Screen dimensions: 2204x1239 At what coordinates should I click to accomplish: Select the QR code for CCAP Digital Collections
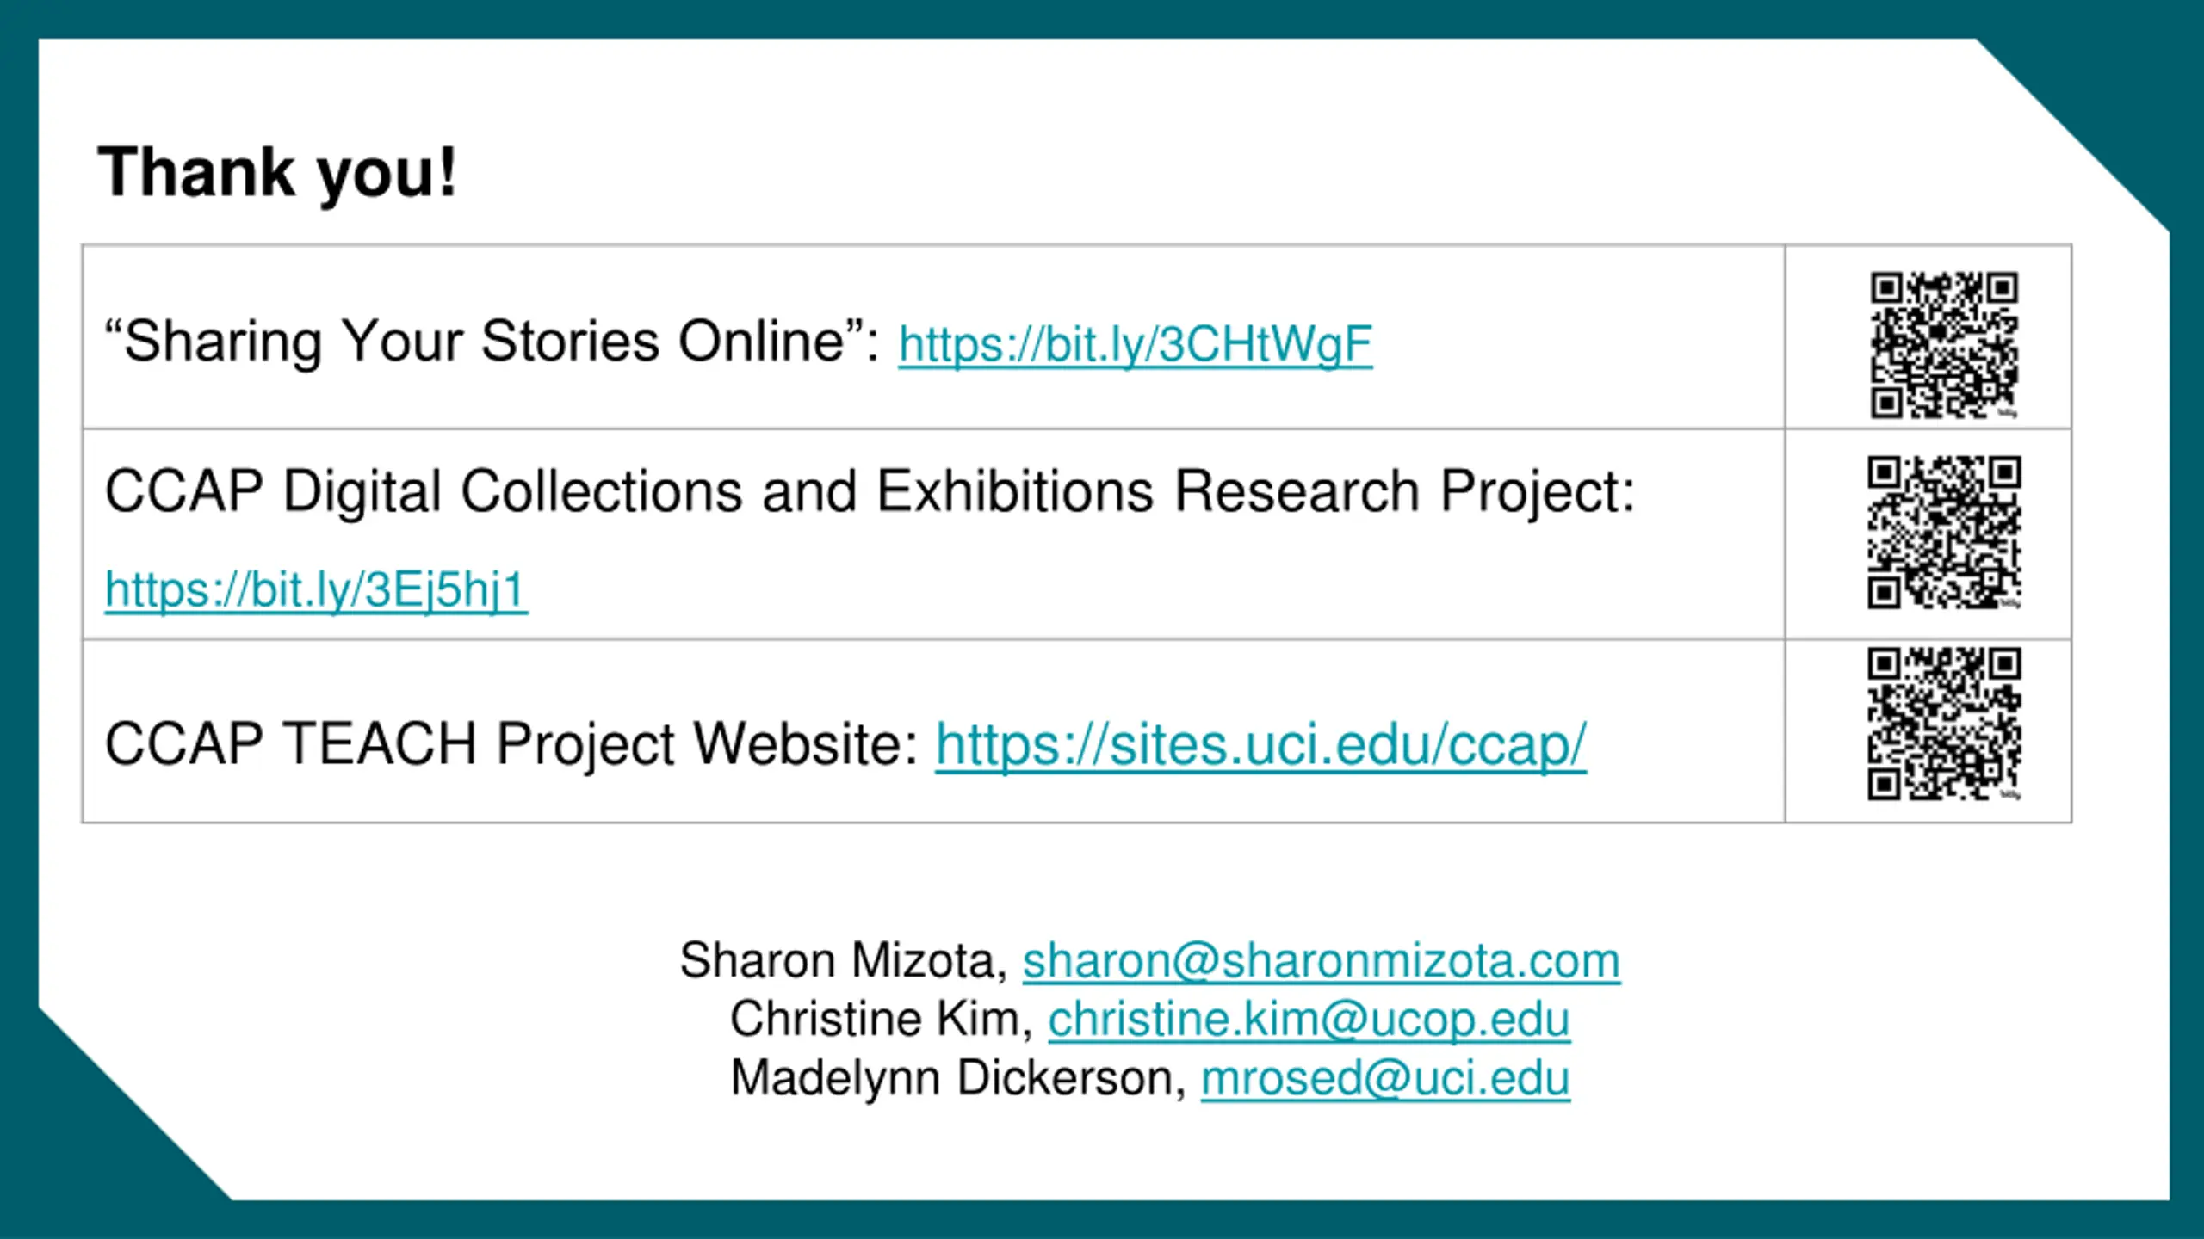1944,533
